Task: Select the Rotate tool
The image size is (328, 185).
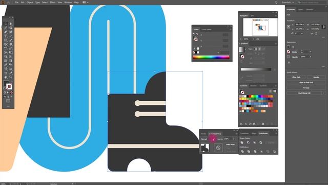Action: 6,48
